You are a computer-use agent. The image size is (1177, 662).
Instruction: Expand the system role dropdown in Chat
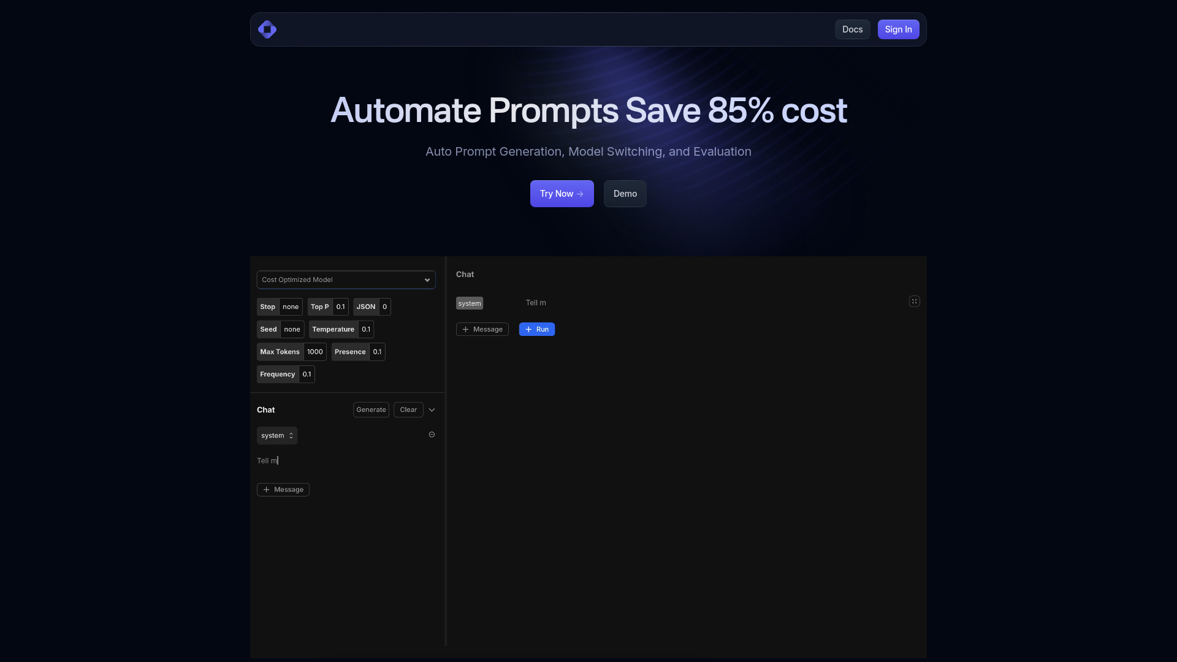[x=277, y=435]
